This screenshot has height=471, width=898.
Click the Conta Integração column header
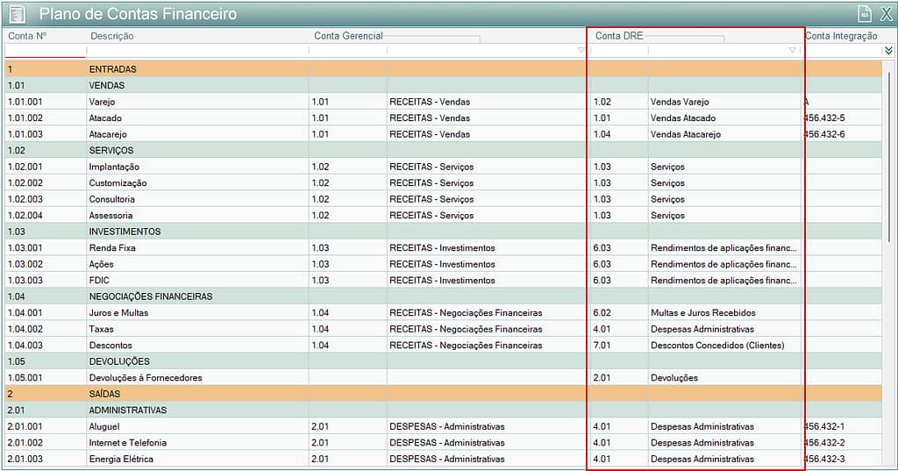[x=841, y=36]
